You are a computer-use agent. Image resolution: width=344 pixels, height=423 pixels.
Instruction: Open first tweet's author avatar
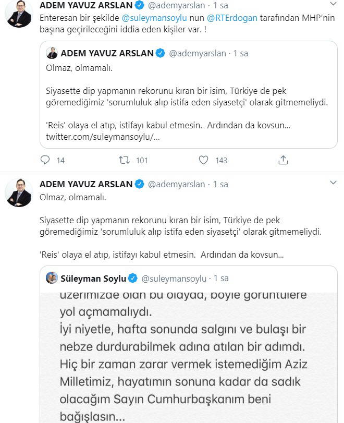point(19,14)
